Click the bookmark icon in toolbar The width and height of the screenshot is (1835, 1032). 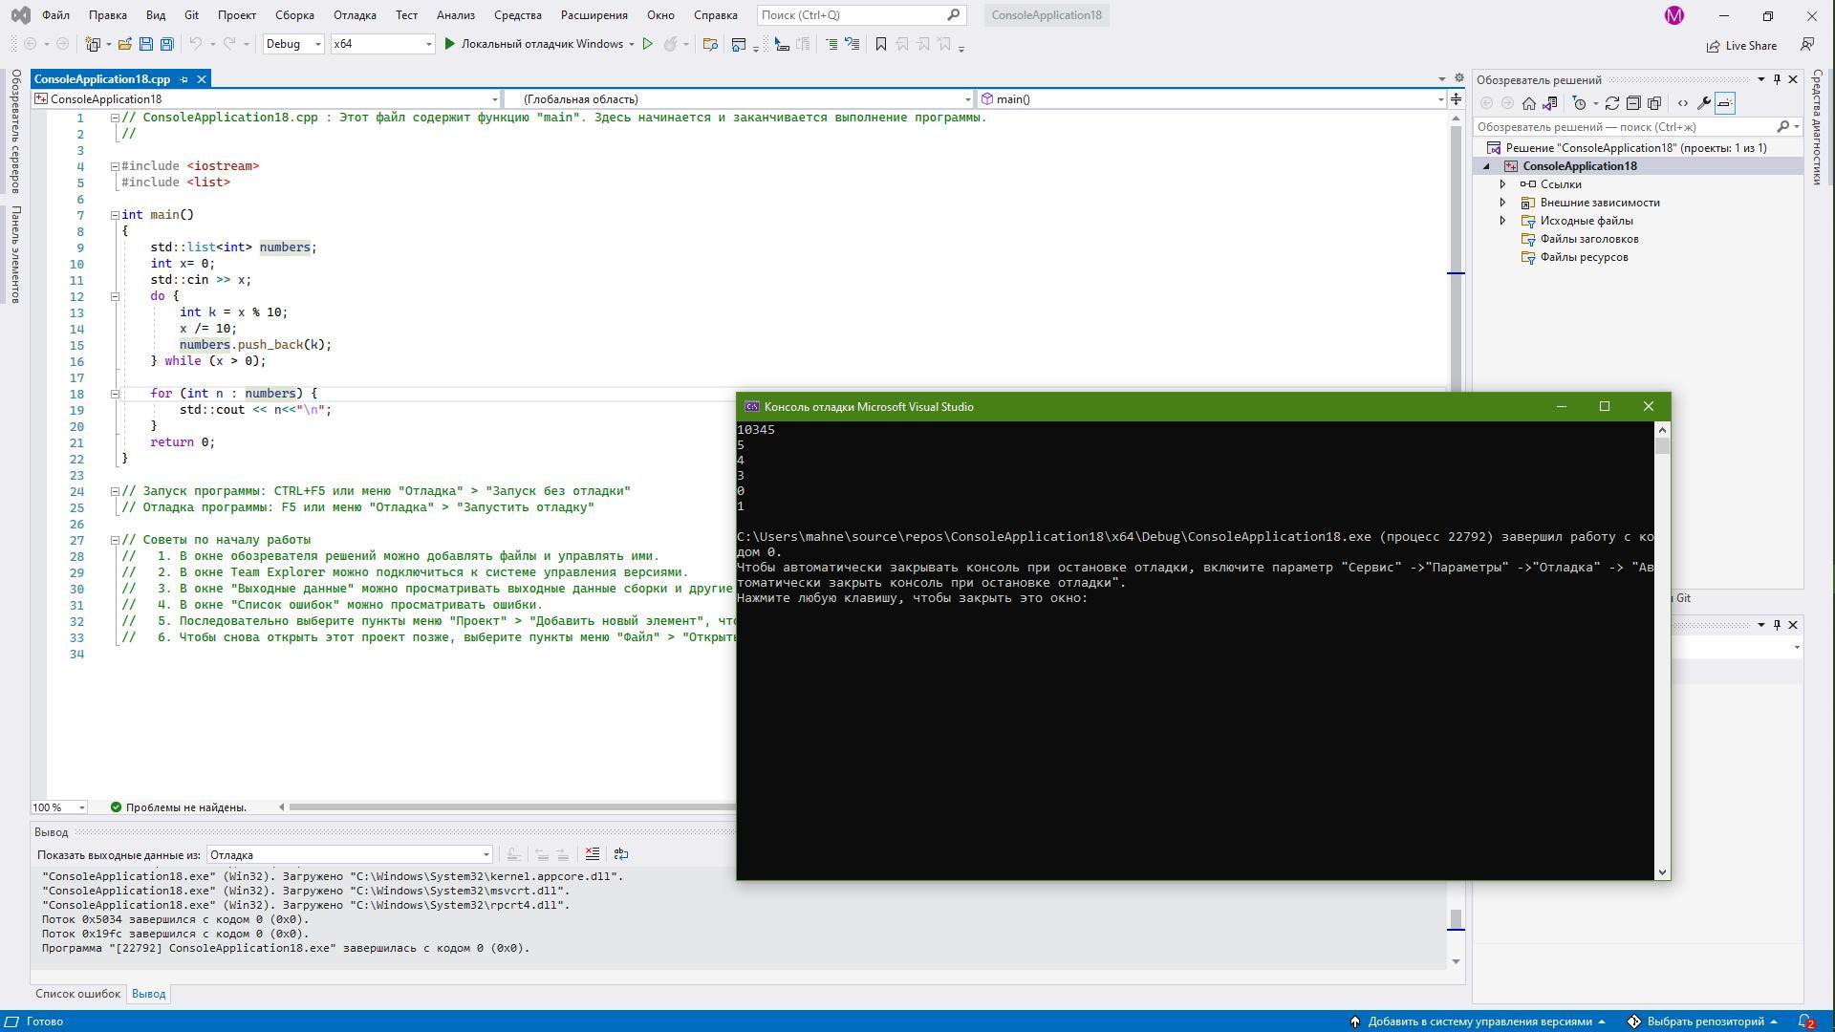coord(881,44)
